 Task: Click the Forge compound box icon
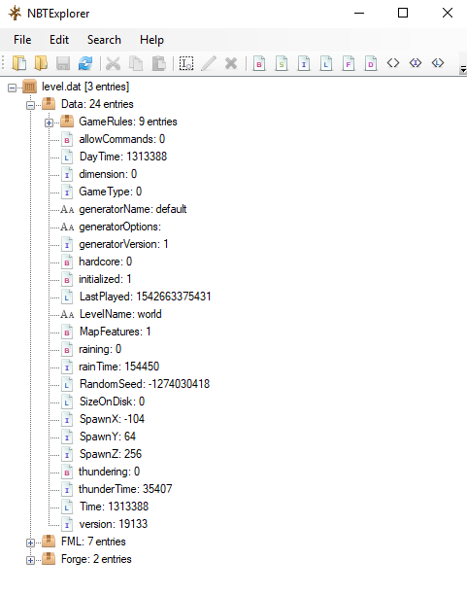tap(49, 559)
